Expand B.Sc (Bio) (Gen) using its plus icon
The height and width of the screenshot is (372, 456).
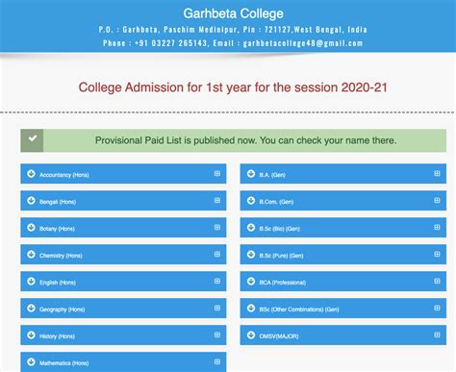point(437,227)
